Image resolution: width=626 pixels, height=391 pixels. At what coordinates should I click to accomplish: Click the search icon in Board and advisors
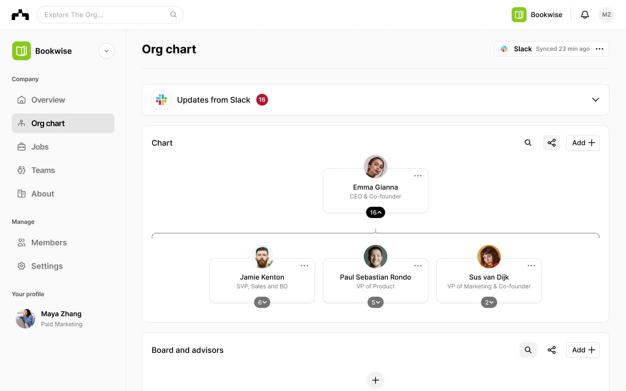click(x=528, y=350)
